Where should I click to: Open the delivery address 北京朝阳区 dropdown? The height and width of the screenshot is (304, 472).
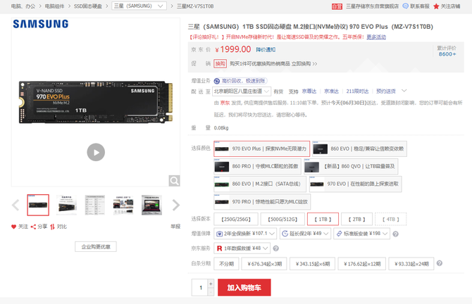[241, 91]
